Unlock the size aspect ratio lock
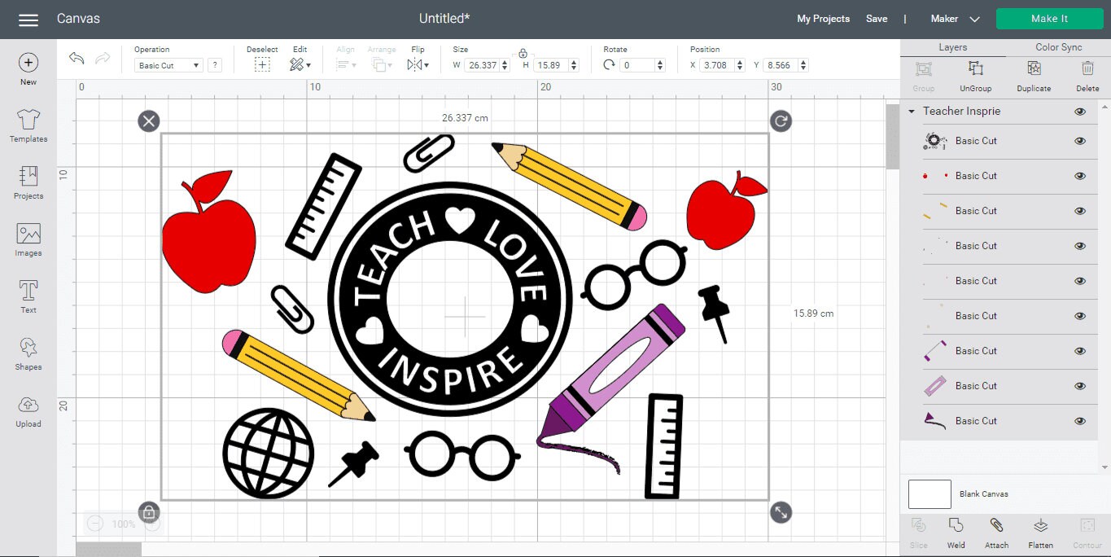The height and width of the screenshot is (557, 1111). (523, 53)
